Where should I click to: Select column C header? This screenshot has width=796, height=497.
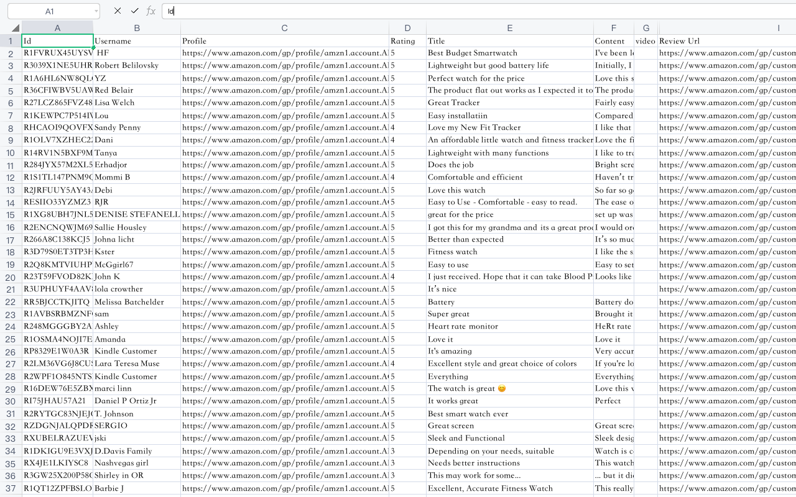click(x=284, y=28)
